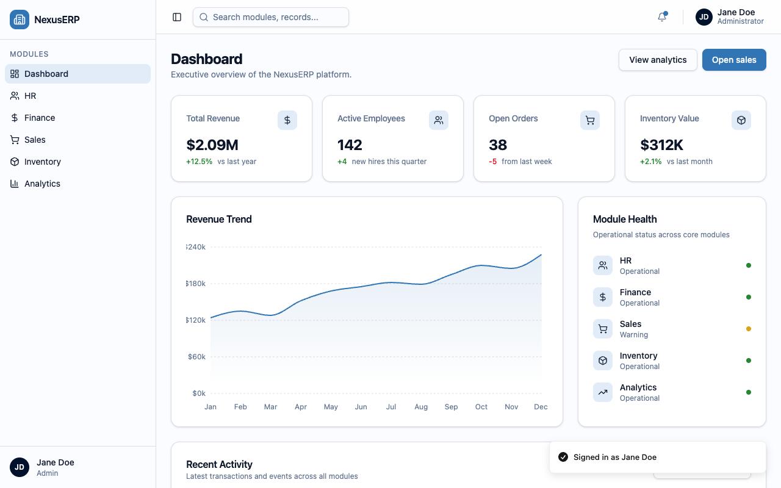
Task: Click the +12.5% revenue change text
Action: click(200, 162)
